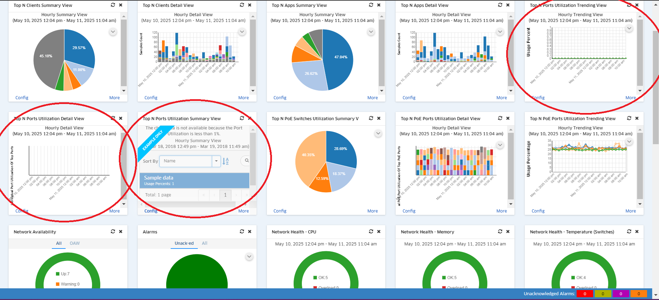Open More for Top N Apps Detail View
The height and width of the screenshot is (300, 659).
point(502,98)
